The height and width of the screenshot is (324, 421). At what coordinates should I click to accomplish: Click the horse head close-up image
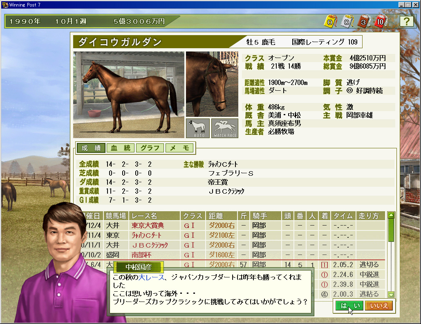212,84
